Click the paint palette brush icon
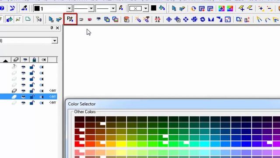Screen dimensions: 280x158 [126, 19]
